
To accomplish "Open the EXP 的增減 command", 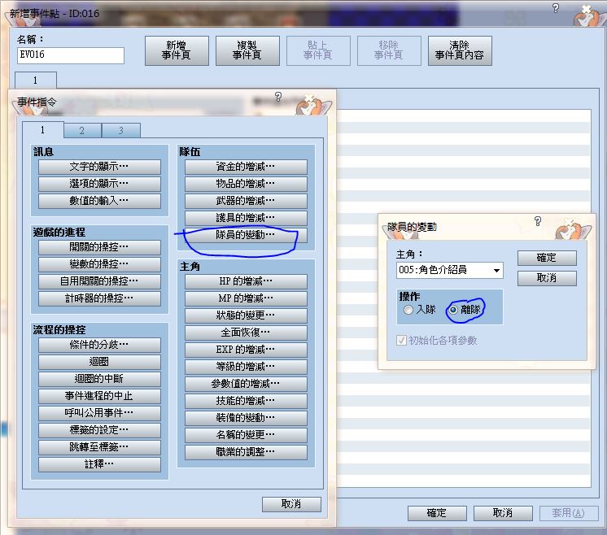I will (x=246, y=350).
